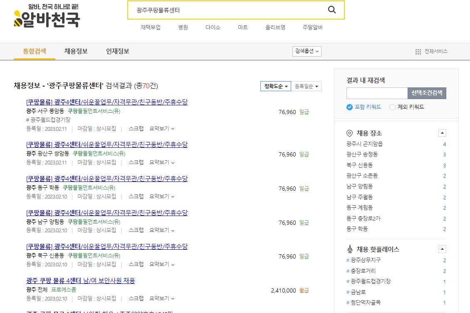Image resolution: width=470 pixels, height=313 pixels.
Task: Open company 프로에스콤 link
Action: [x=64, y=290]
